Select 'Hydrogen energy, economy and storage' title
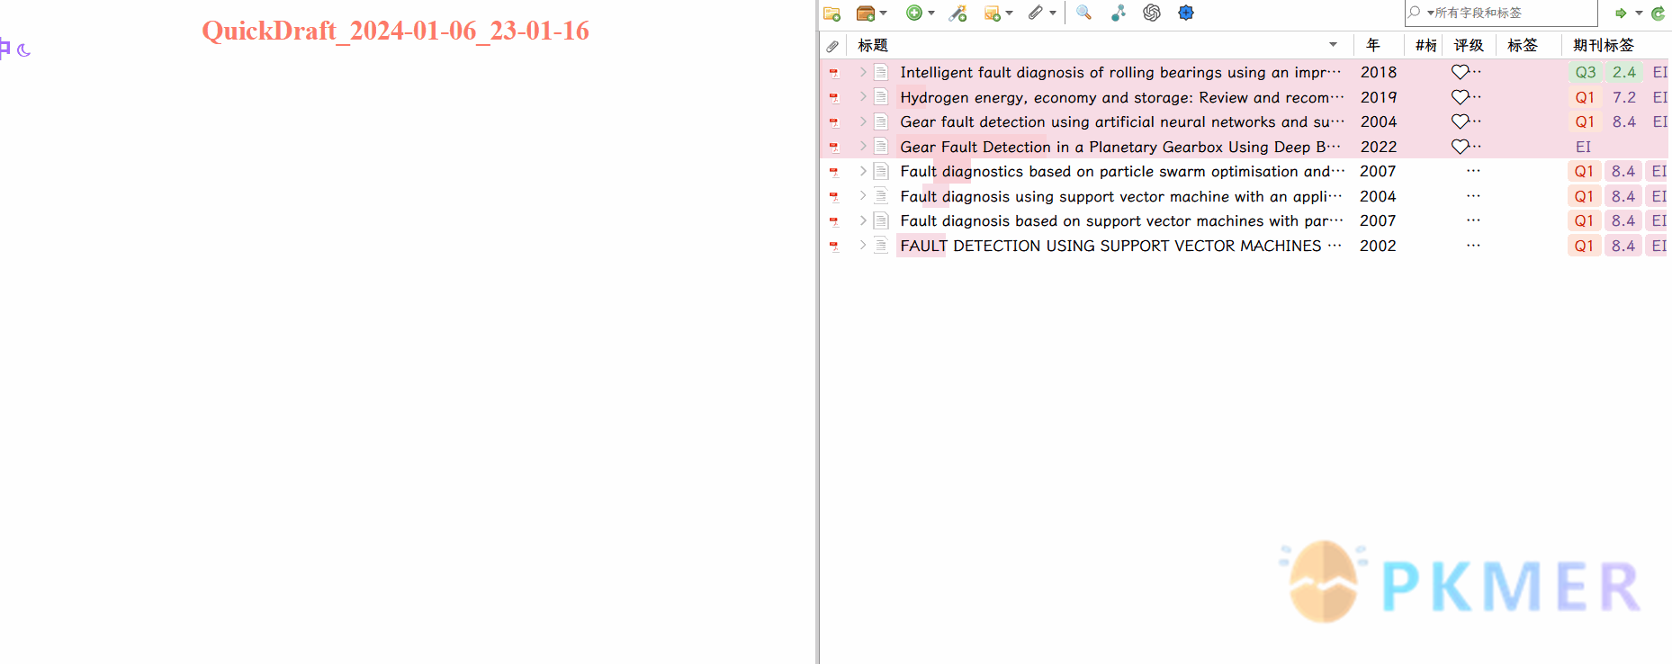This screenshot has height=664, width=1672. point(1122,97)
